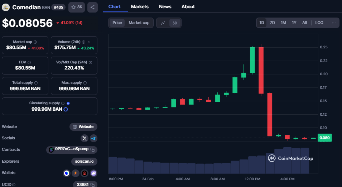The width and height of the screenshot is (342, 187).
Task: Visit the project Website link
Action: [x=83, y=127]
